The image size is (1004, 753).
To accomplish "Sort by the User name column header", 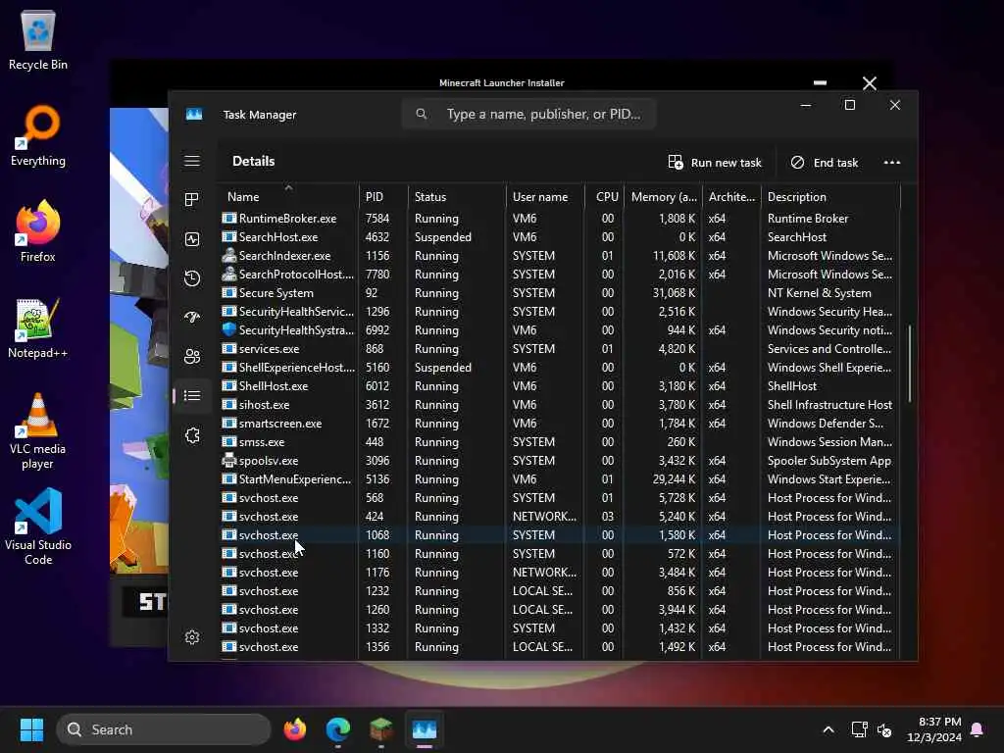I will point(545,196).
